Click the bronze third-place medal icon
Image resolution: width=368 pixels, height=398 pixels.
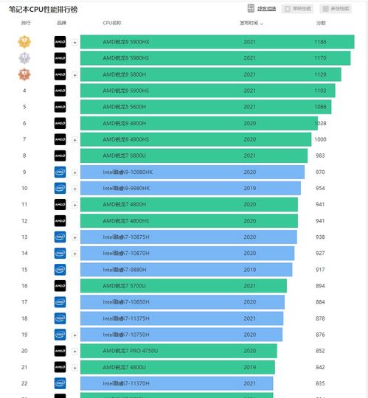24,74
